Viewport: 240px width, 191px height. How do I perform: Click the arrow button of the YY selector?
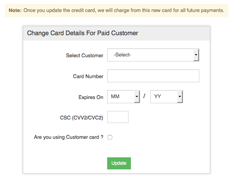tap(180, 97)
